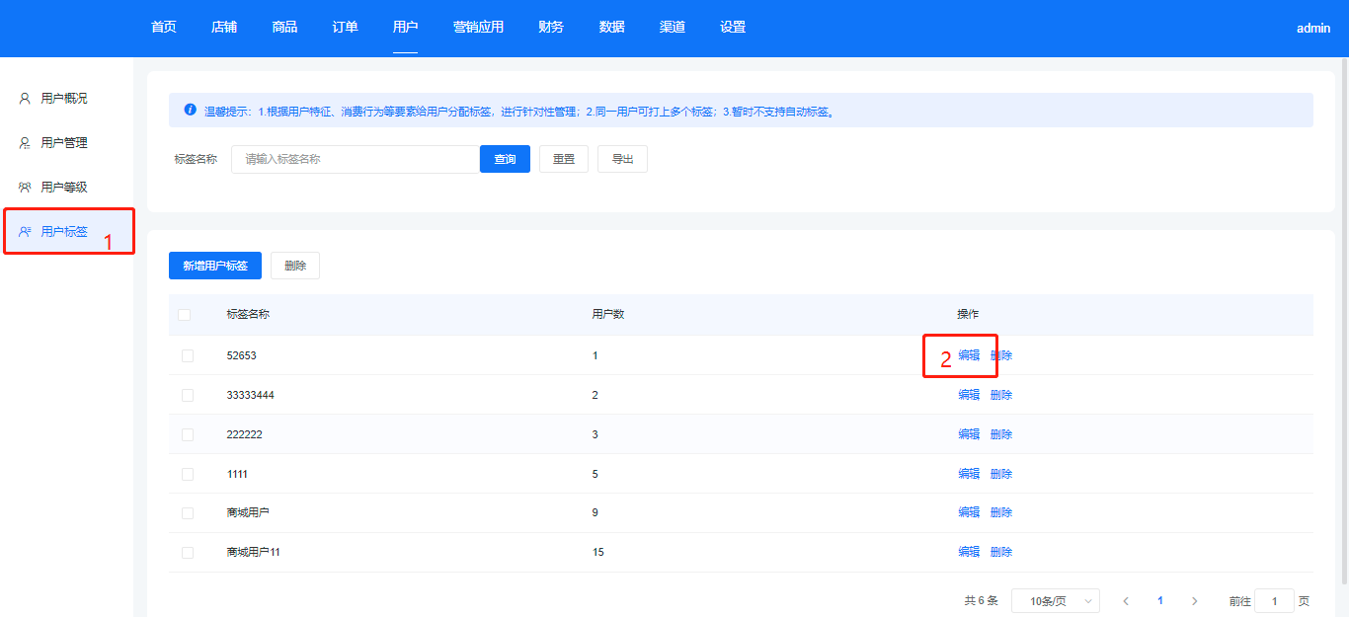
Task: Click 删除 link for tag 1111
Action: 1001,474
